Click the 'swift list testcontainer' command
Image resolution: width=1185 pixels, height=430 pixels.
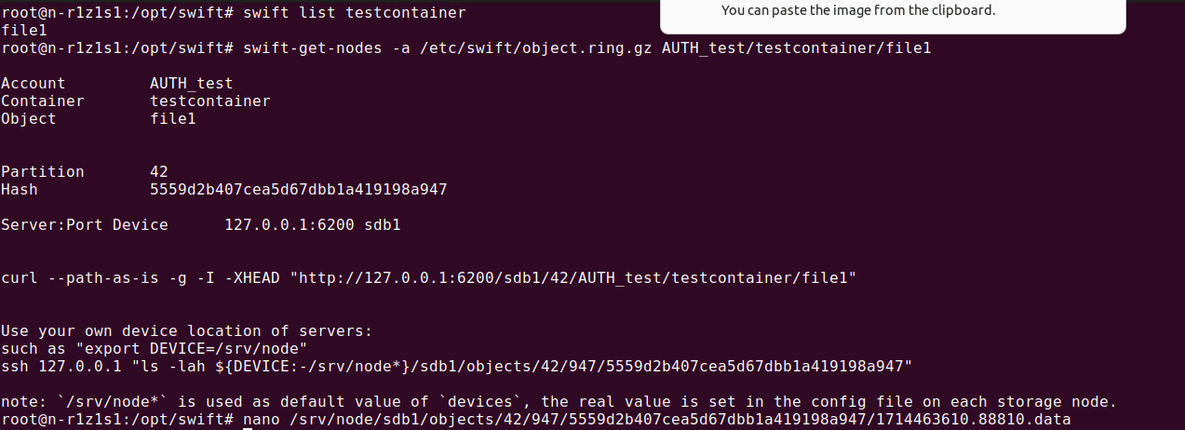pyautogui.click(x=354, y=13)
